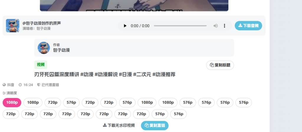Click the 清晰度 quality label
This screenshot has width=302, height=132.
(x=10, y=93)
